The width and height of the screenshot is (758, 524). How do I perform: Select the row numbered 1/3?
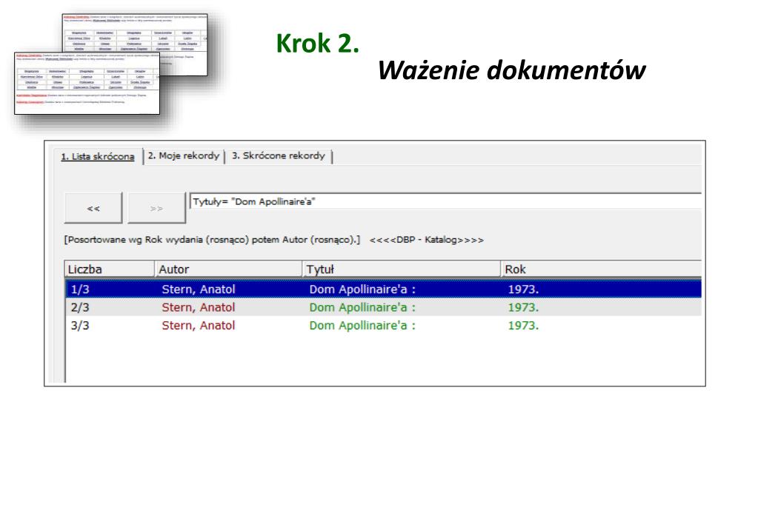click(x=383, y=289)
